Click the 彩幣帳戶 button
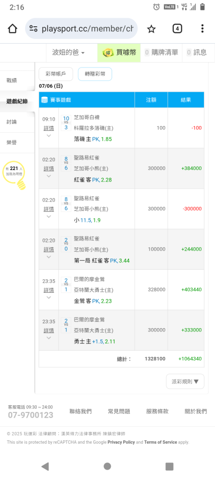This screenshot has height=479, width=215. [56, 74]
